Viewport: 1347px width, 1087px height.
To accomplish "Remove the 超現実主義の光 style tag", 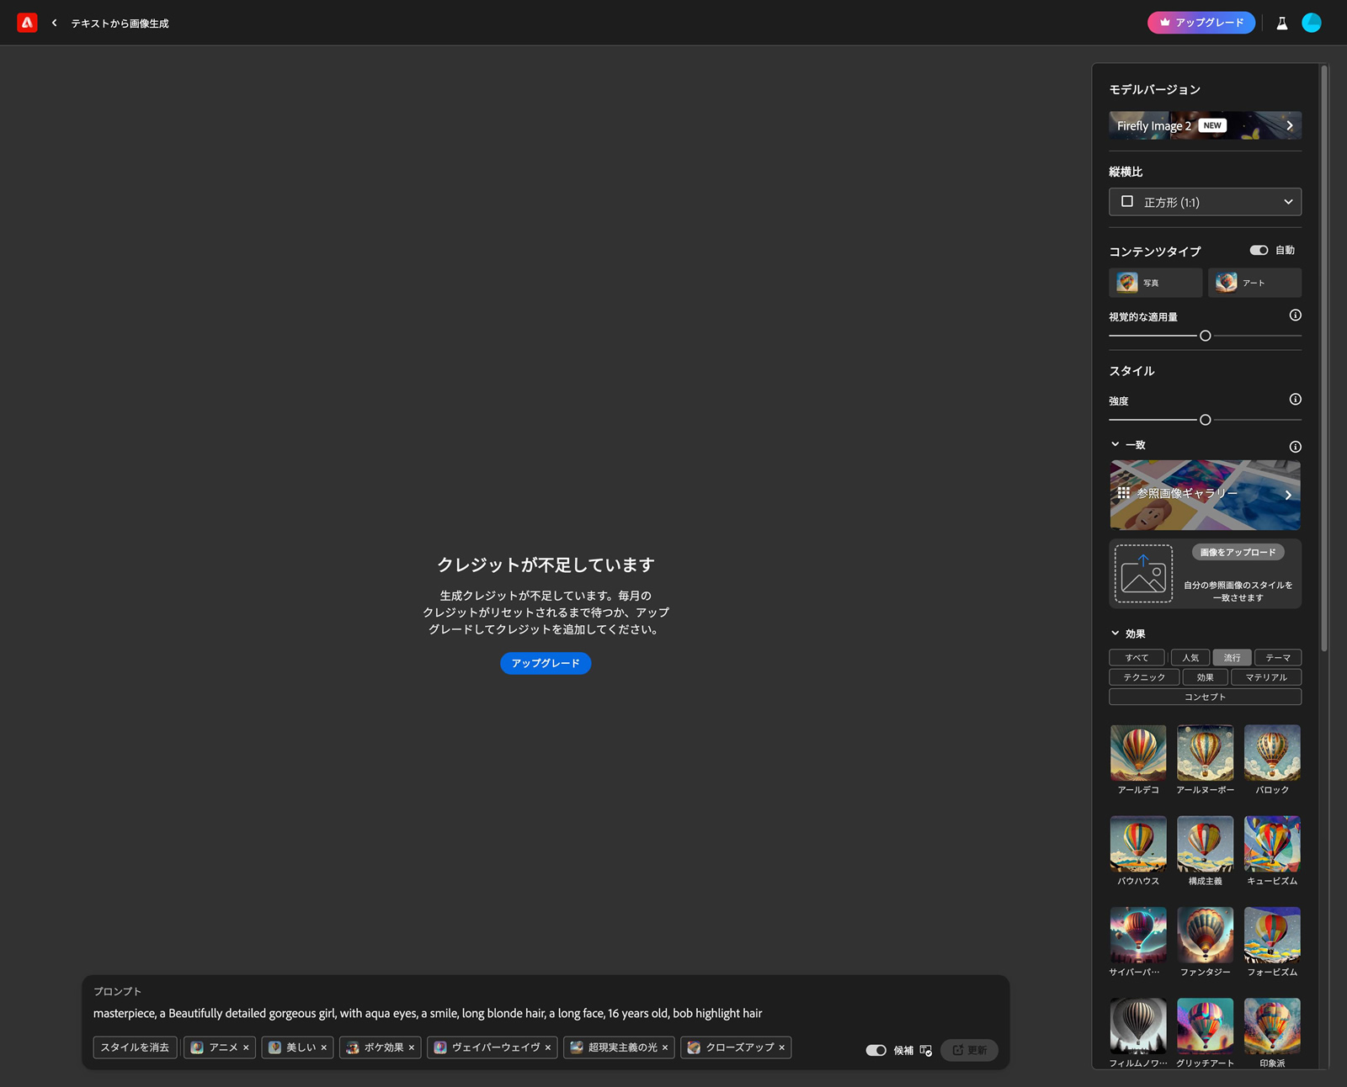I will click(665, 1047).
